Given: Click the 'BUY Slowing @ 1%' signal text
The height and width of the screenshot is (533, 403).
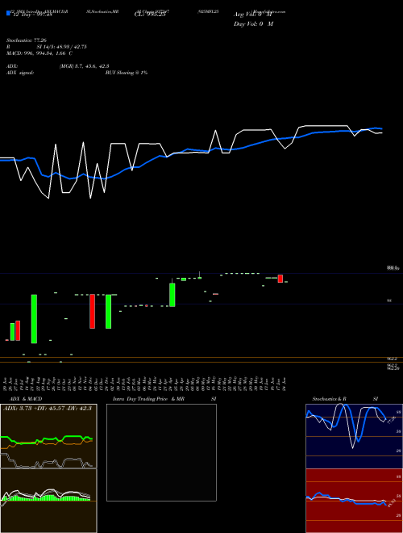Looking at the screenshot, I should click(x=127, y=73).
